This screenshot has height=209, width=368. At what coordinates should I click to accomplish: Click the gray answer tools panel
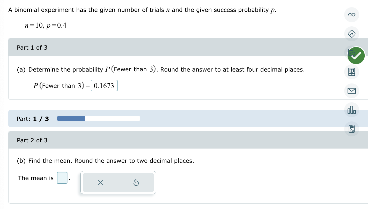(118, 182)
